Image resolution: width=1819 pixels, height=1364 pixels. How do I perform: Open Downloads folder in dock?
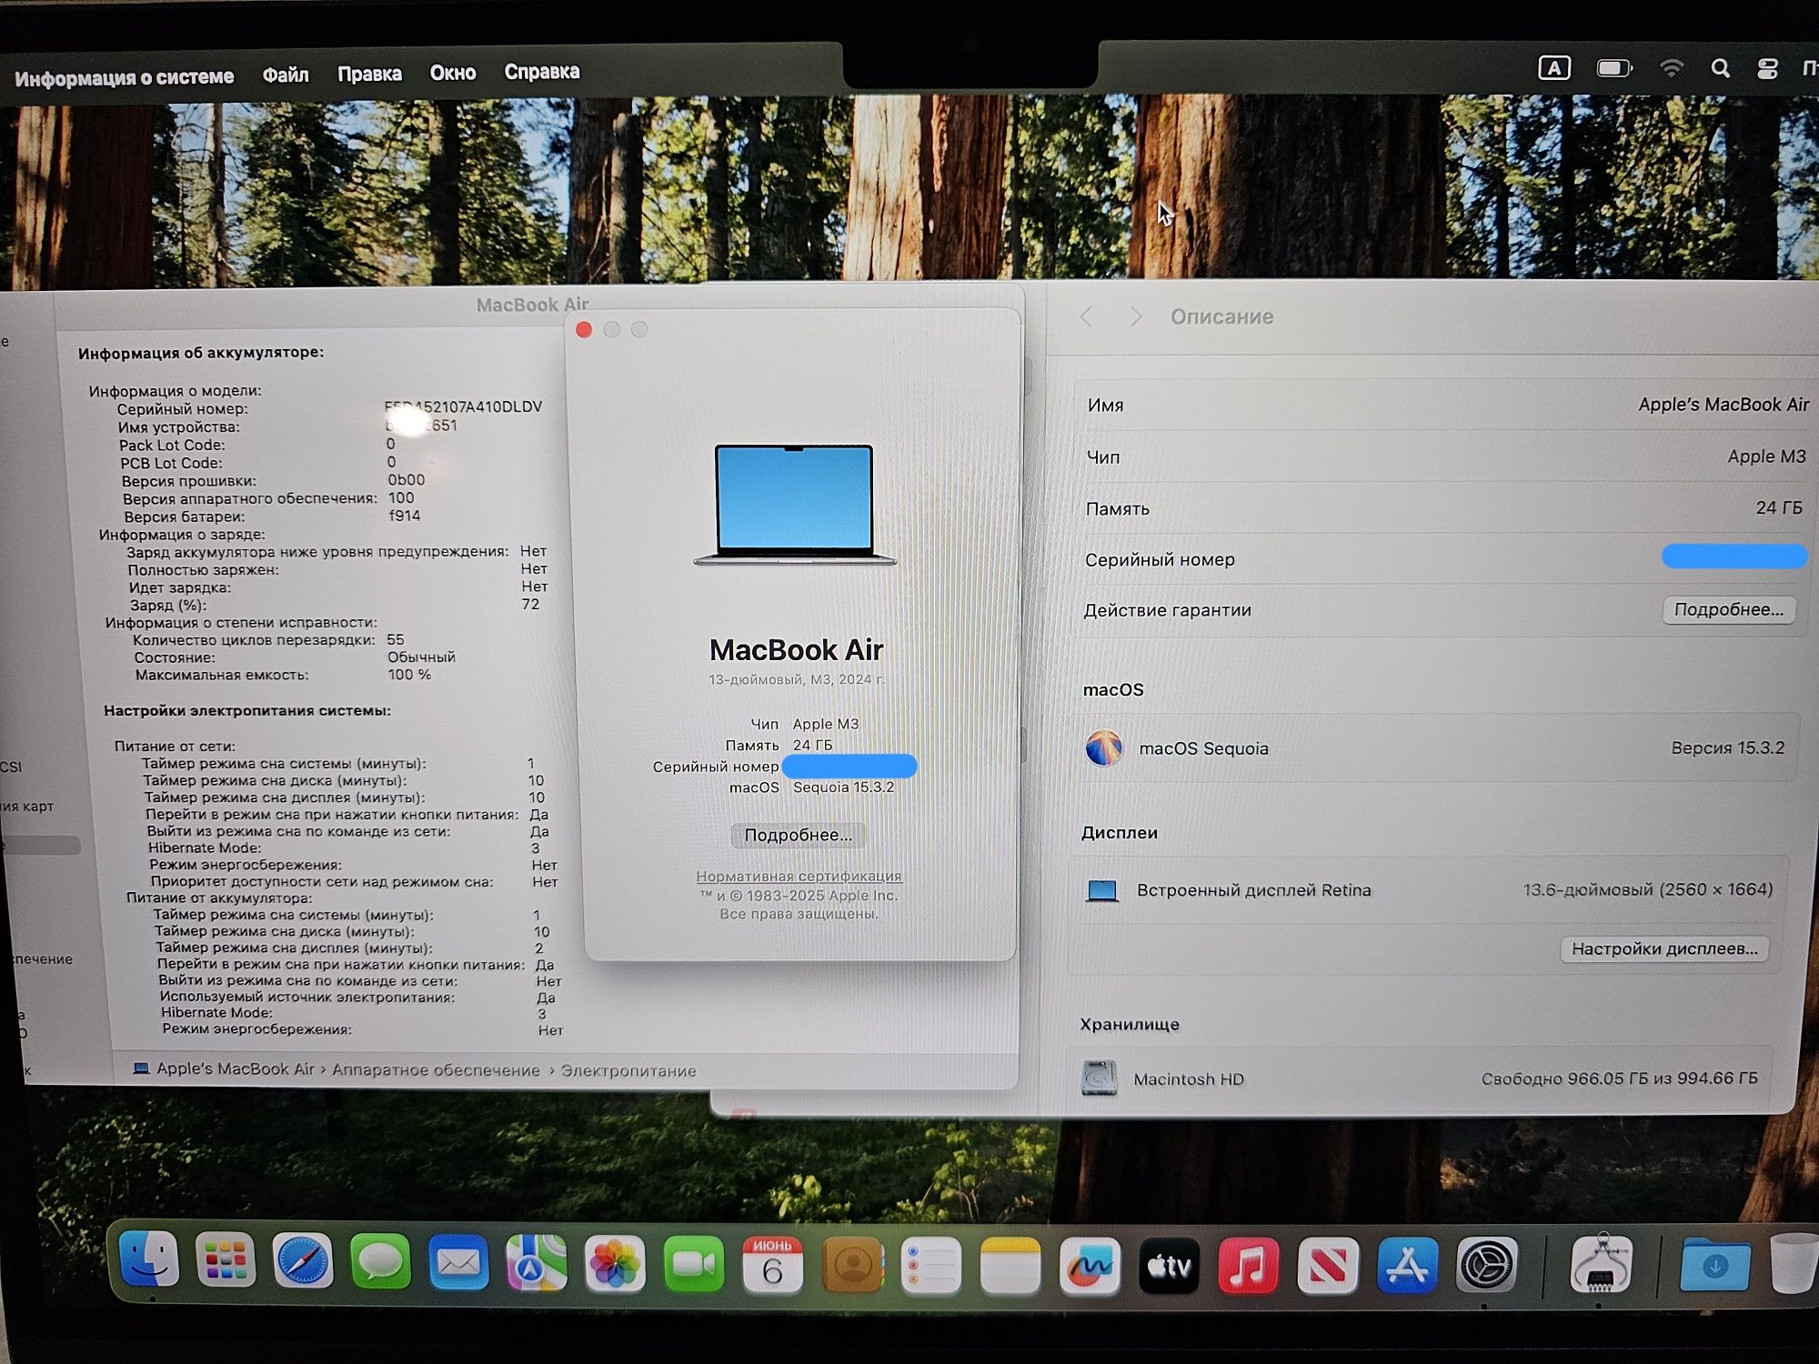pos(1714,1264)
